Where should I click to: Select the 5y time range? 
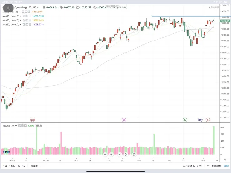click(24, 166)
